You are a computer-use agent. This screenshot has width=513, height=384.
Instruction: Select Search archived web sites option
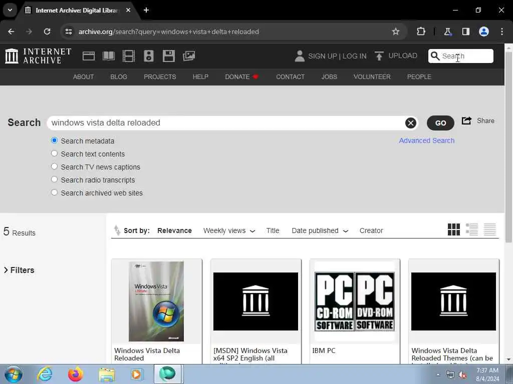(x=54, y=192)
